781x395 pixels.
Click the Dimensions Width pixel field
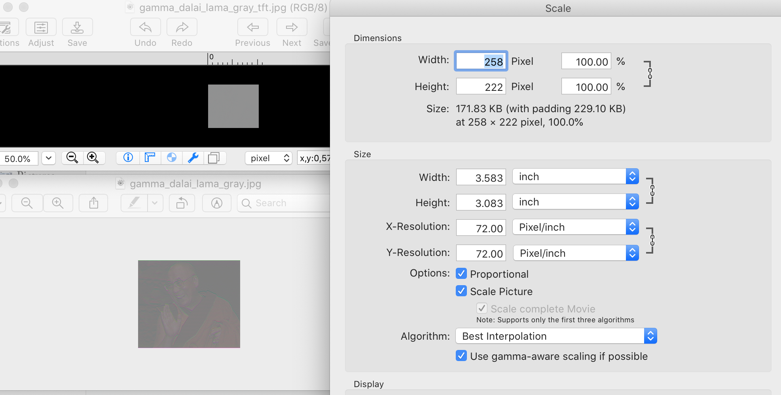[481, 61]
